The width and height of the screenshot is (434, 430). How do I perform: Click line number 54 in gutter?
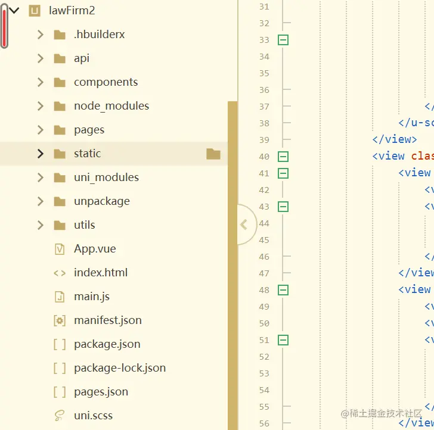click(x=264, y=390)
